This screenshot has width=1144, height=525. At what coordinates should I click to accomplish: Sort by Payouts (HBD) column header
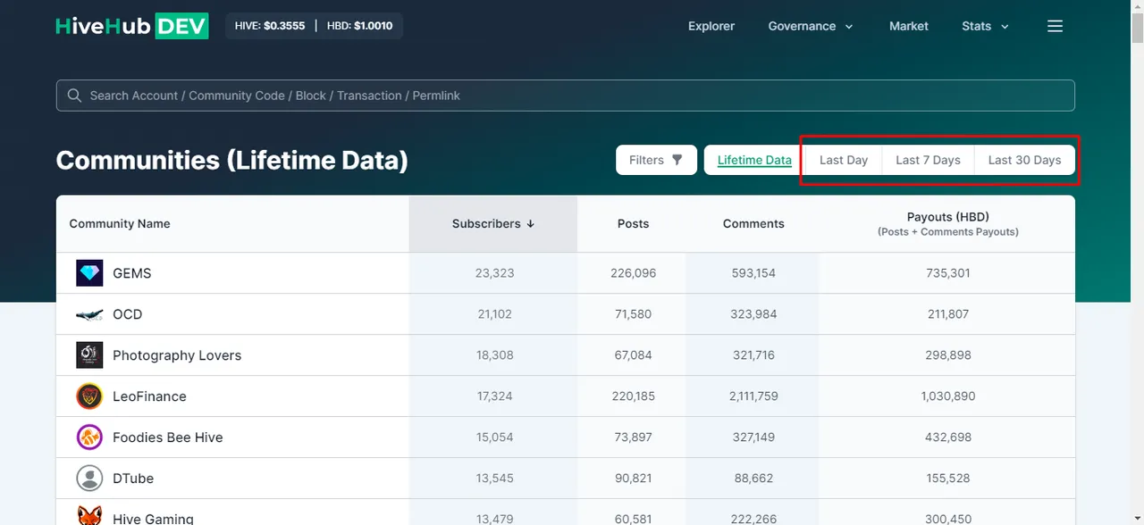947,224
